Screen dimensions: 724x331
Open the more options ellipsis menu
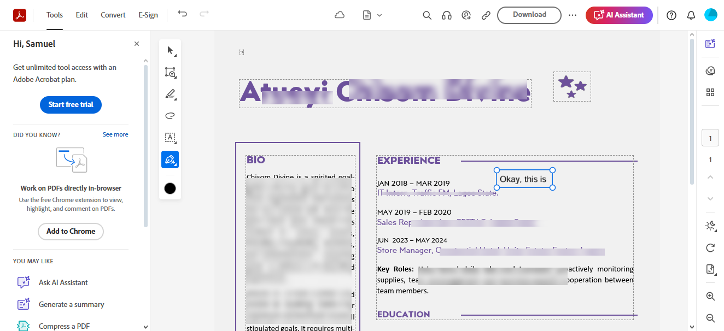pyautogui.click(x=573, y=15)
